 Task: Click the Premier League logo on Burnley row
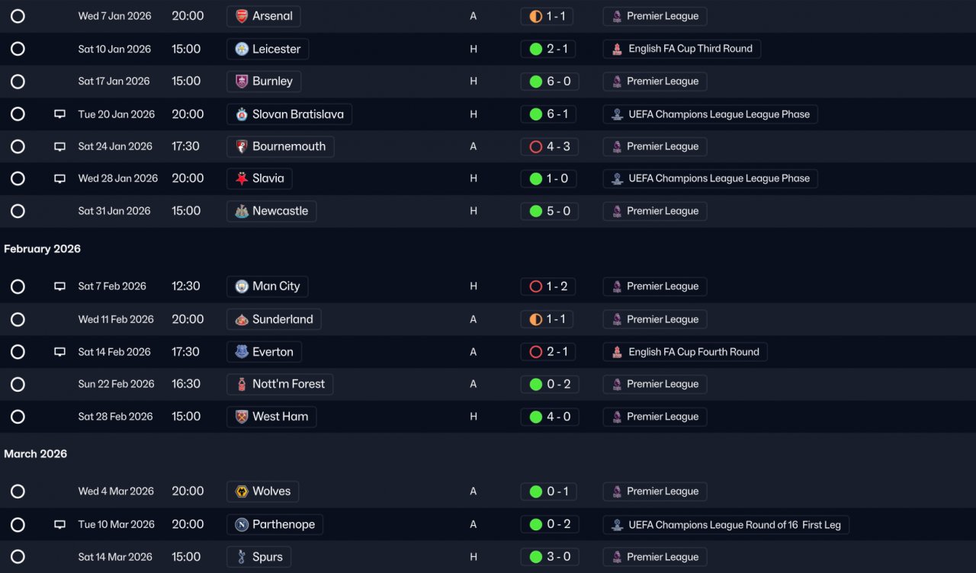coord(617,82)
